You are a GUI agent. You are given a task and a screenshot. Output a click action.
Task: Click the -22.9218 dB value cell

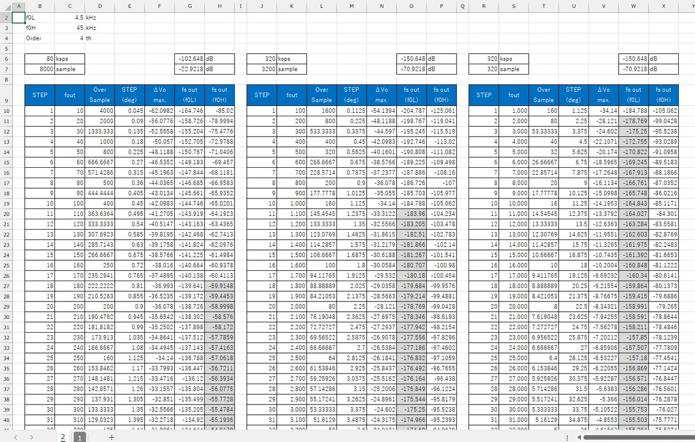click(191, 69)
